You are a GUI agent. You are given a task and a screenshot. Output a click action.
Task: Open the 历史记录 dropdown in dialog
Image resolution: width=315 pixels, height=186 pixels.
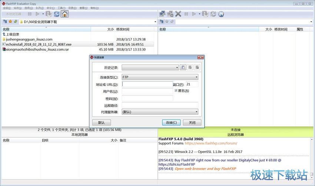click(x=150, y=68)
